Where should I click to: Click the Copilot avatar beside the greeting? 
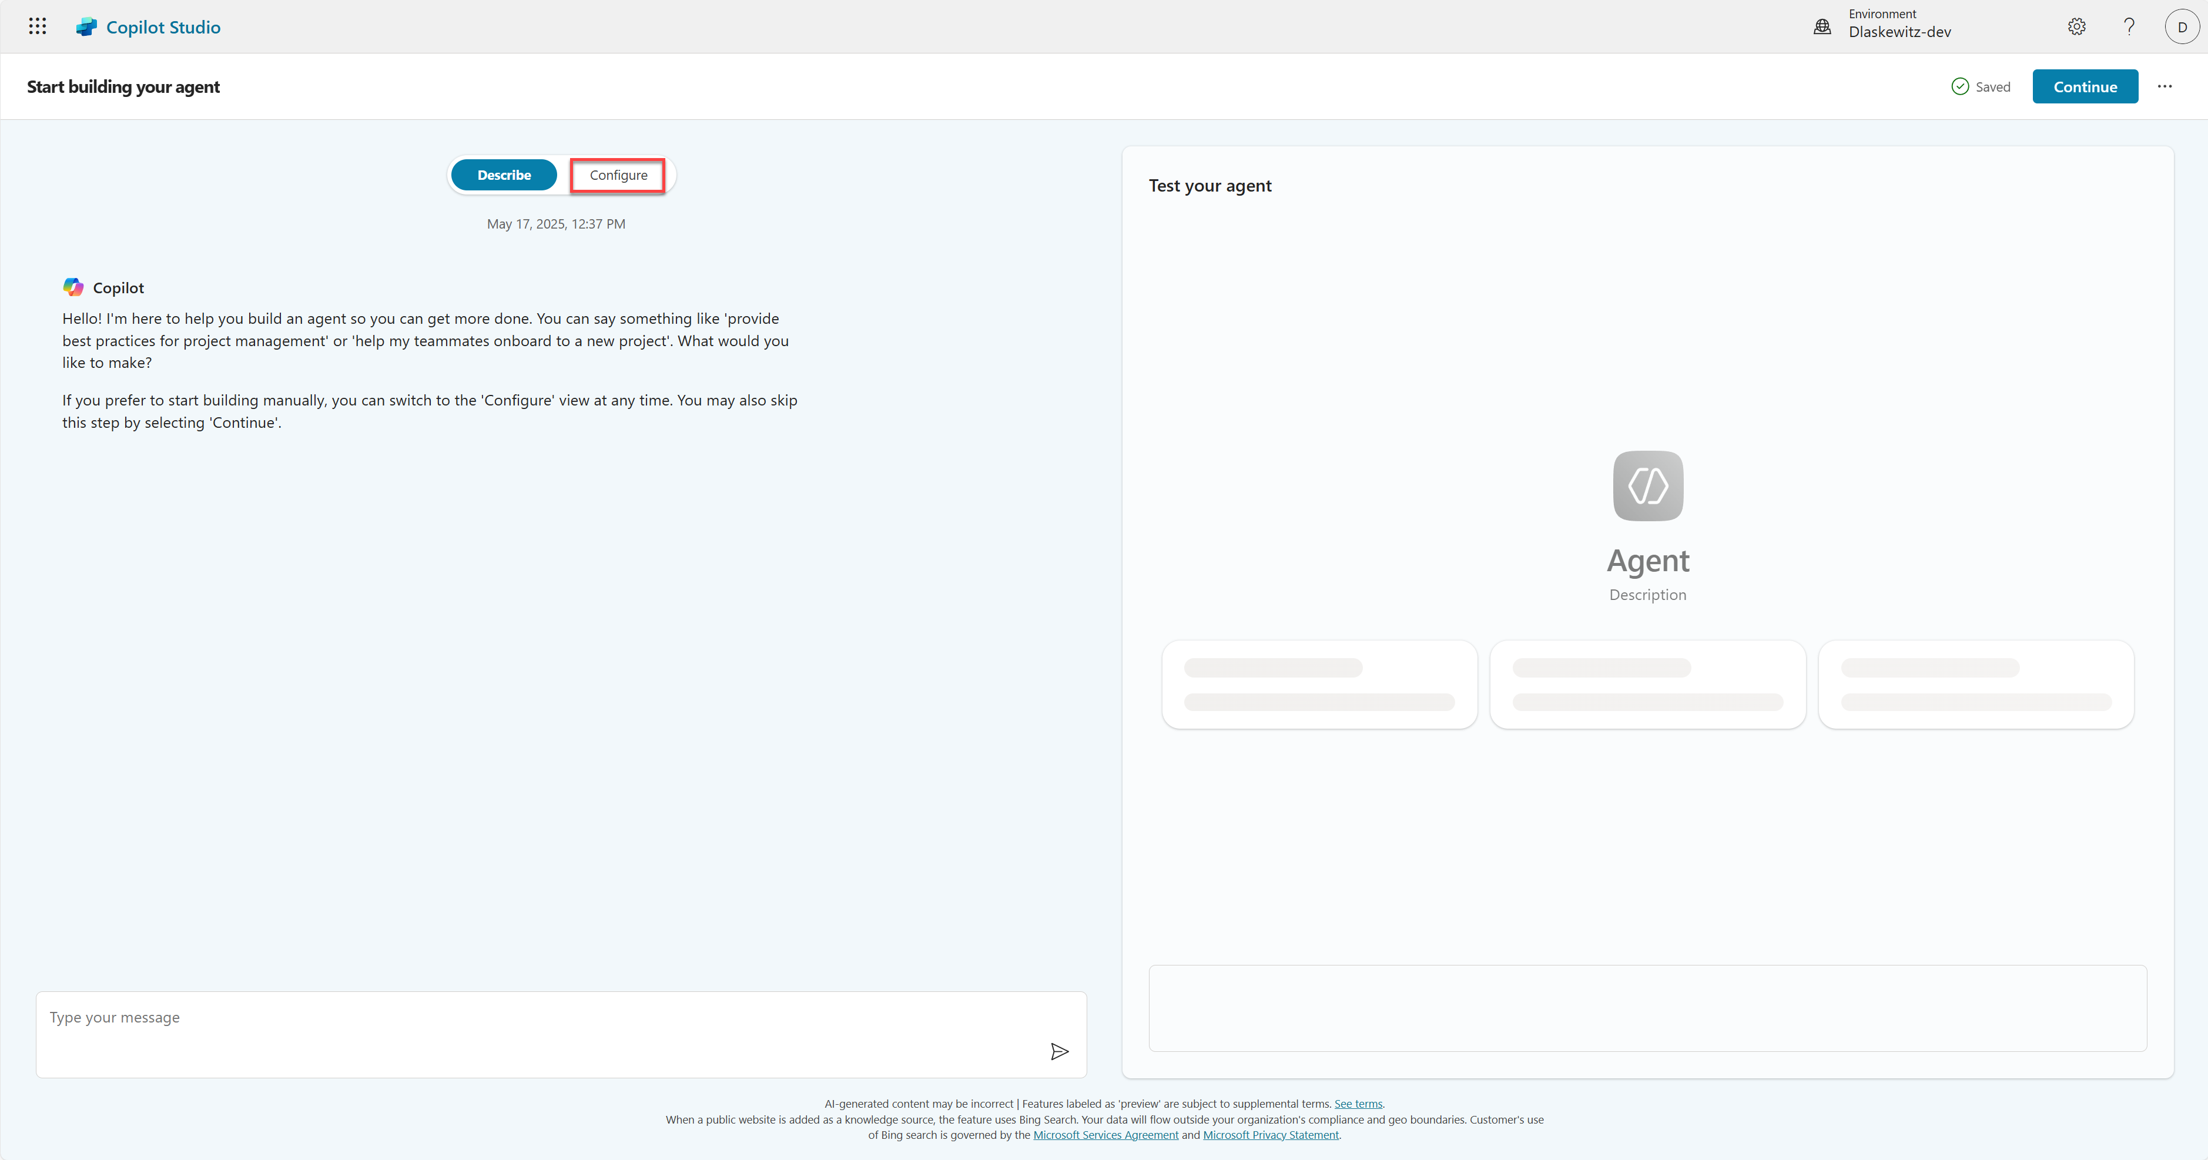point(73,286)
